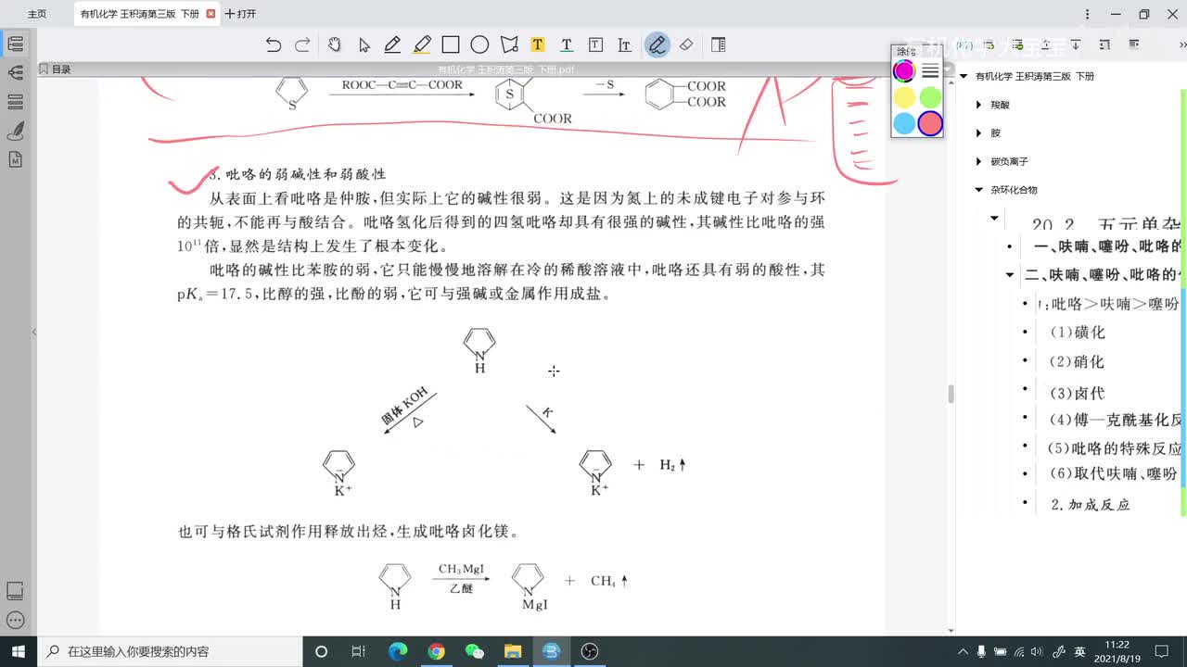Click the Windows taskbar search box
The height and width of the screenshot is (667, 1187).
(169, 651)
